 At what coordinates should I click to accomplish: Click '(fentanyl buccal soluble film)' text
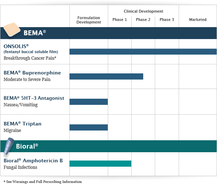(x=31, y=52)
